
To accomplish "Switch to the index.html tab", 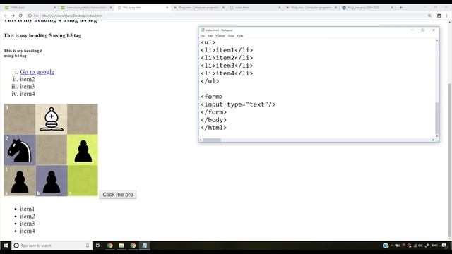I will click(254, 8).
